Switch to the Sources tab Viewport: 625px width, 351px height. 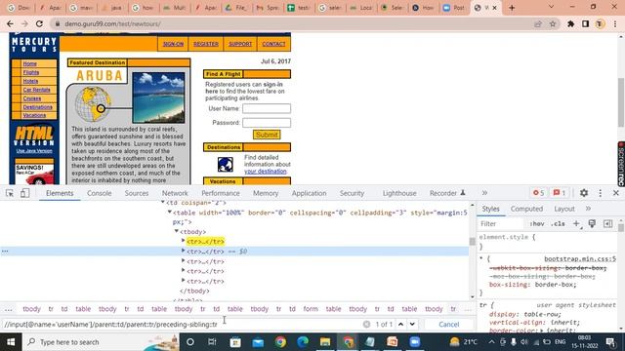(137, 193)
